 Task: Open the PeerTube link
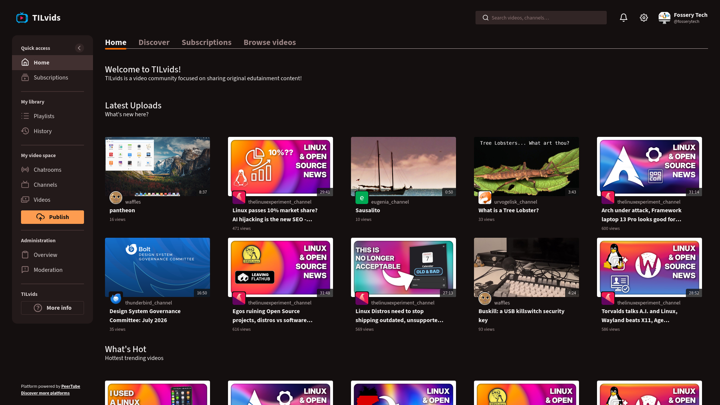click(70, 386)
